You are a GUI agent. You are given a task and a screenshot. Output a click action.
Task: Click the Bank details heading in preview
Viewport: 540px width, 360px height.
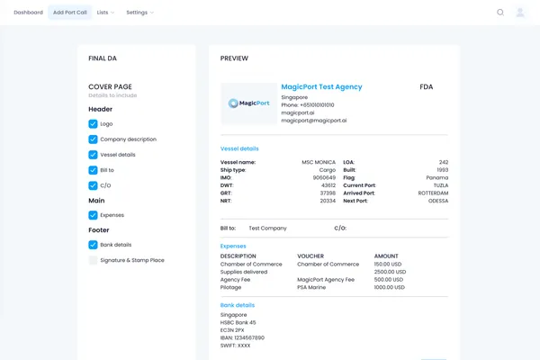coord(238,305)
